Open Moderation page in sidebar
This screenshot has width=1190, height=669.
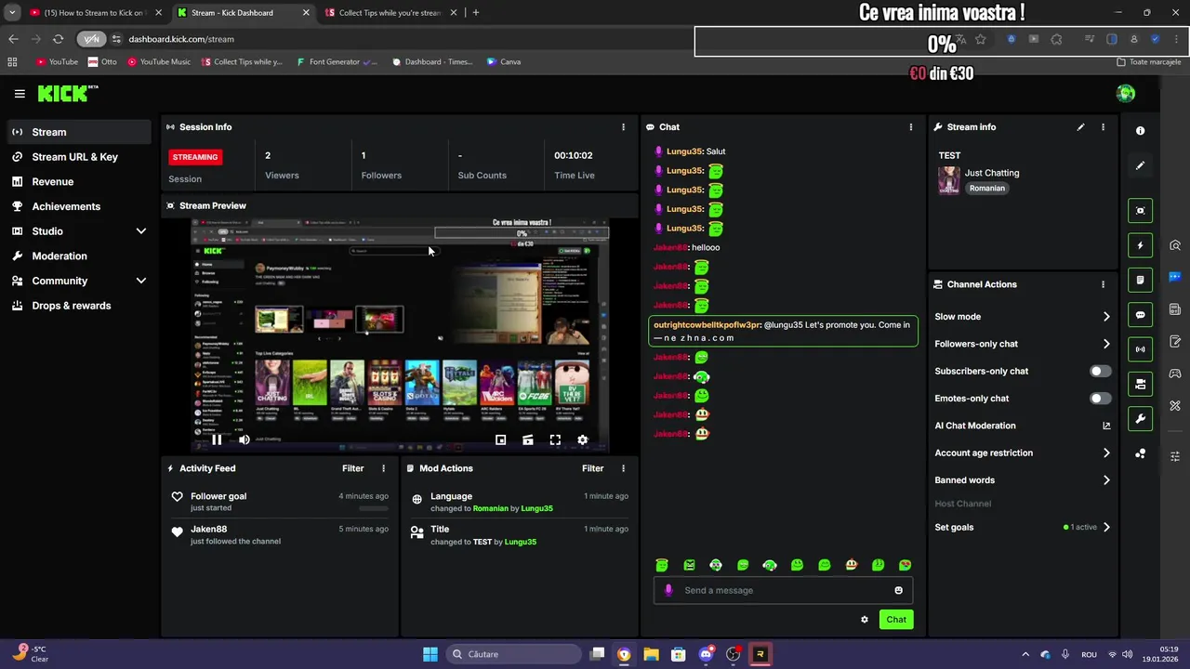pos(79,256)
